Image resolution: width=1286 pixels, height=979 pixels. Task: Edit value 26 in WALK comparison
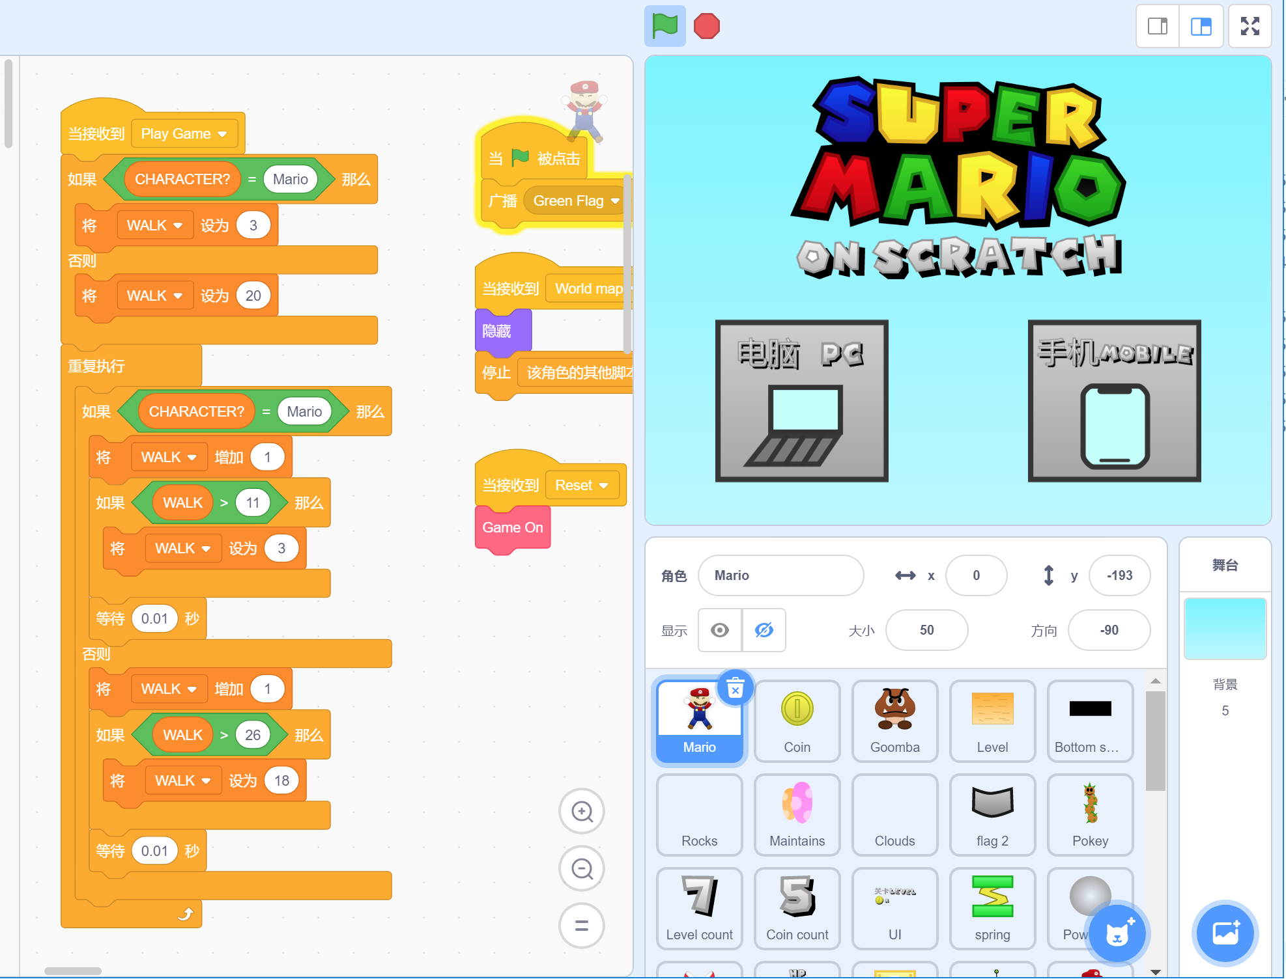253,735
